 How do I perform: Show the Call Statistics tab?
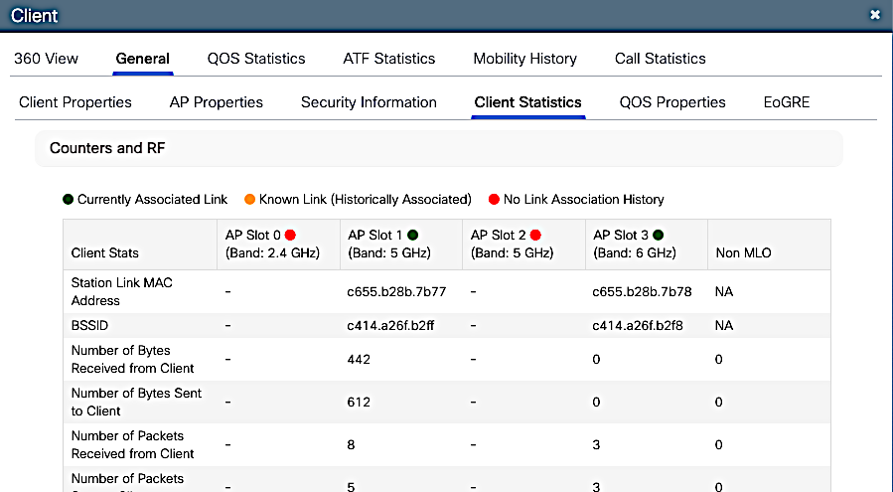click(x=661, y=59)
